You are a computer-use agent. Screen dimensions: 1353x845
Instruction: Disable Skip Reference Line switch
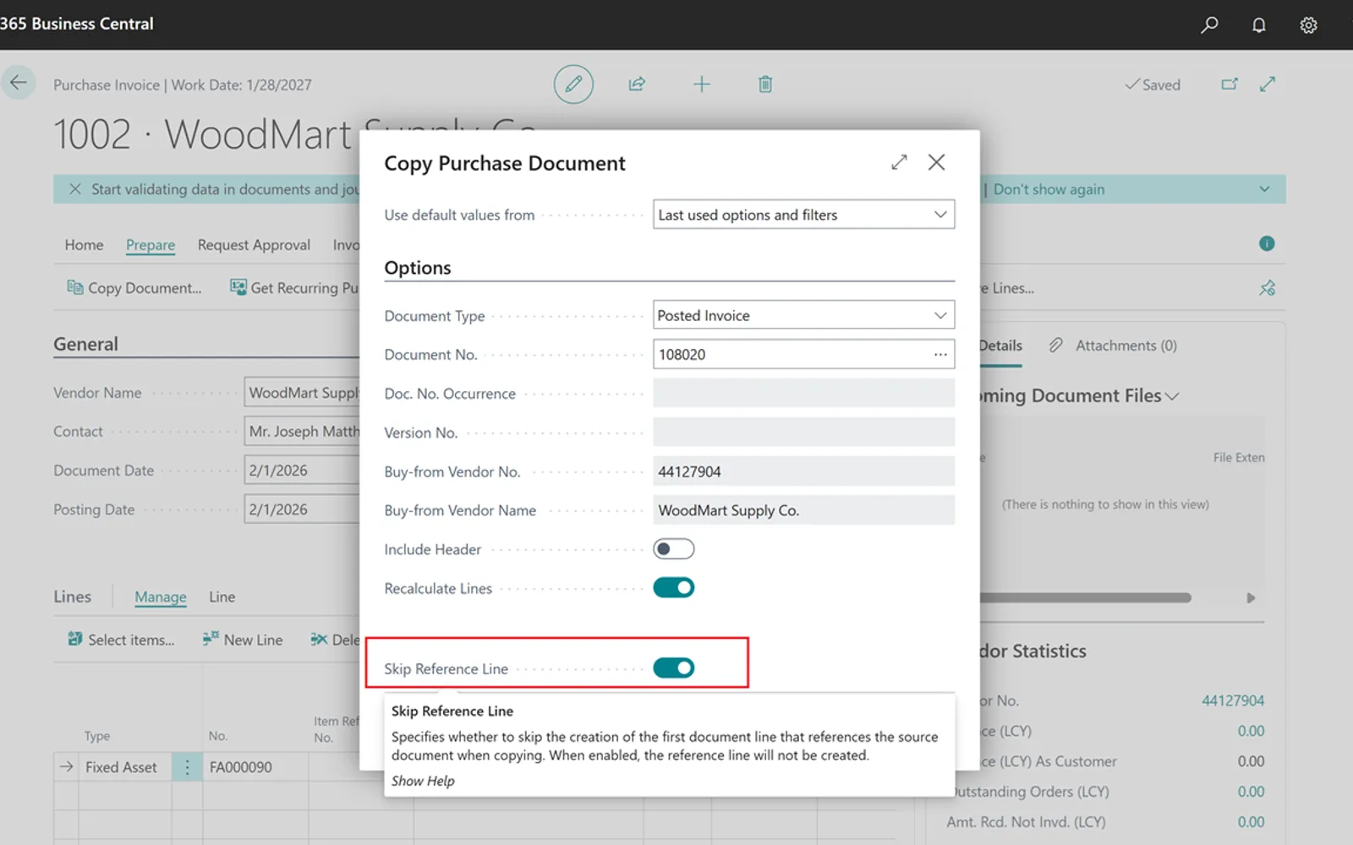(674, 668)
